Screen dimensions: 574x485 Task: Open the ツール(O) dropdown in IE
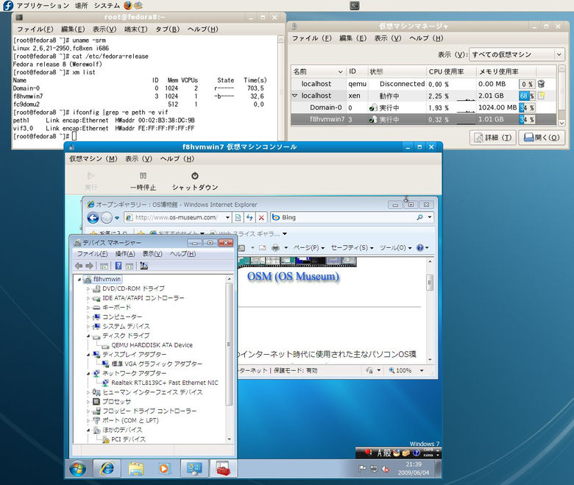tap(396, 248)
